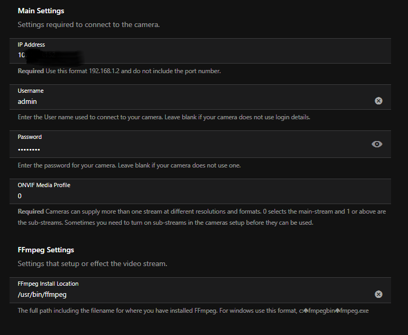This screenshot has width=408, height=335.
Task: Select the ONVIF Media Profile value 0
Action: [x=20, y=196]
